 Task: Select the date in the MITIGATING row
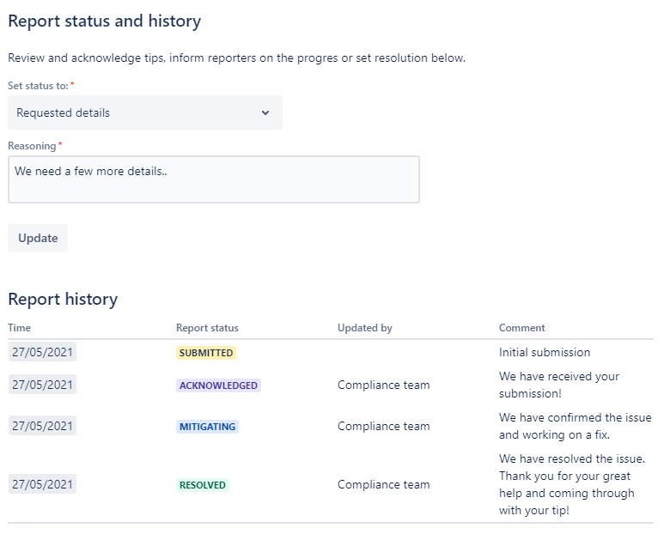[43, 426]
